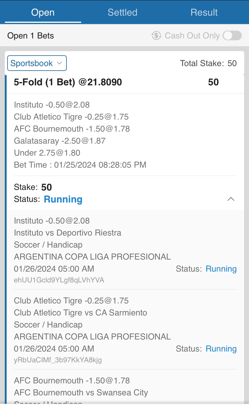Click the 5-Fold bet Running status
This screenshot has width=249, height=405.
pos(63,199)
